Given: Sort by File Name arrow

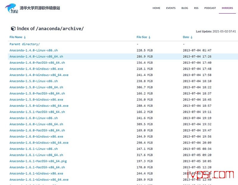Looking at the screenshot, I should click(25, 37).
